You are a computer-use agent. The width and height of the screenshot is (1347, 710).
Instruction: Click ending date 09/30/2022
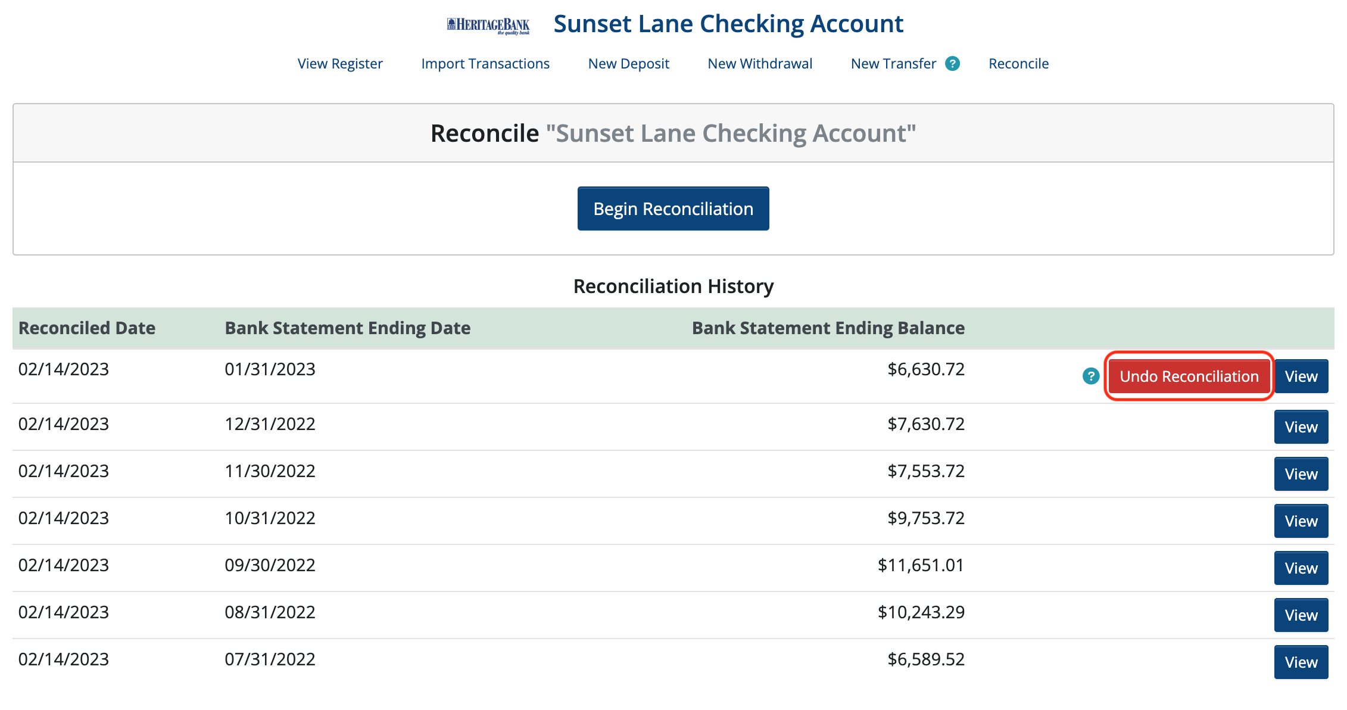(270, 565)
